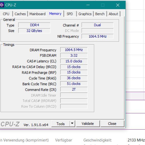Click the empty DC Mode field
This screenshot has width=145, height=145.
tap(97, 31)
